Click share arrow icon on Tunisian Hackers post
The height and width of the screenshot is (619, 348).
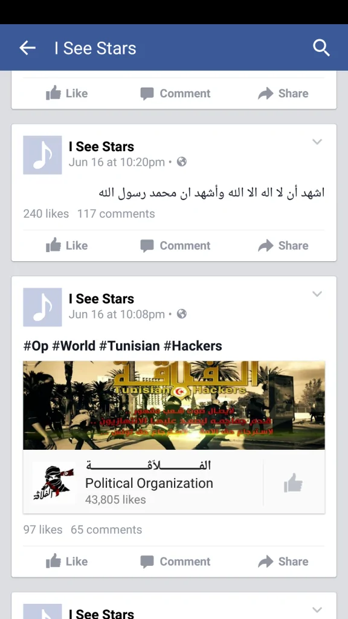pyautogui.click(x=266, y=562)
